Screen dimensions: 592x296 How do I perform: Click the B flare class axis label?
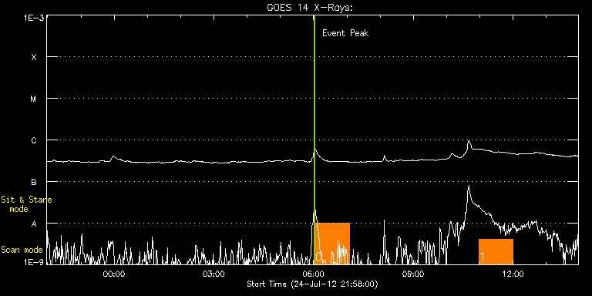[x=34, y=182]
